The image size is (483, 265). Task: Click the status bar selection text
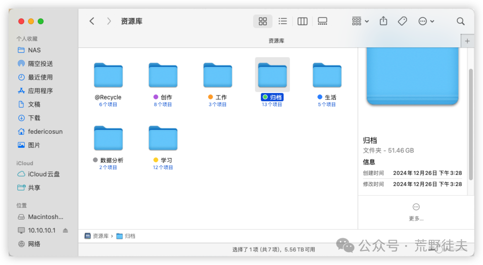274,249
